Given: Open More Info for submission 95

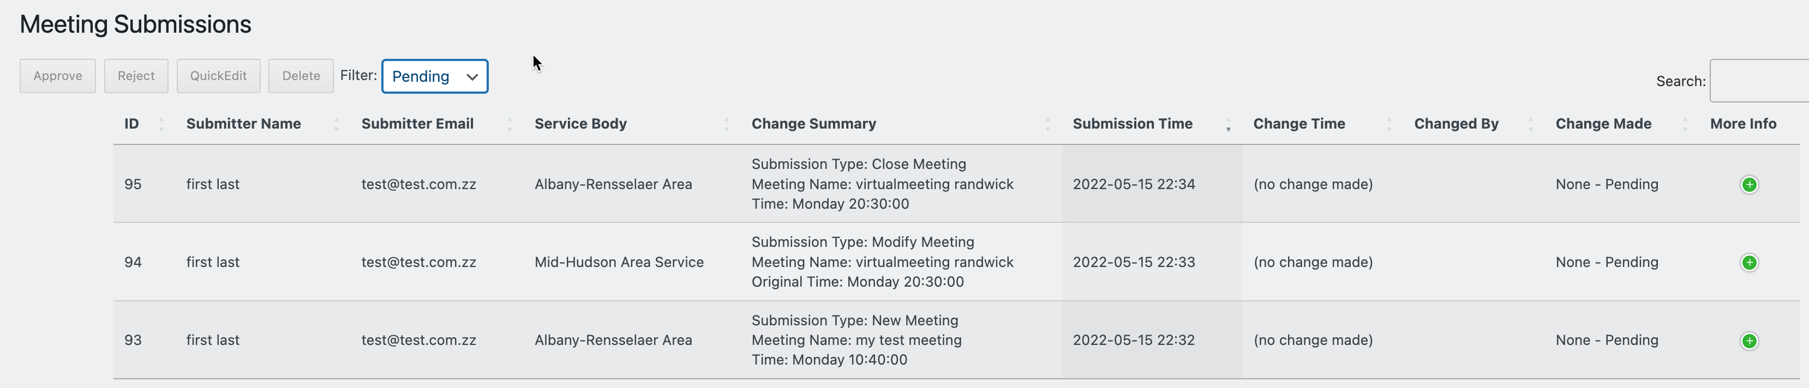Looking at the screenshot, I should (x=1750, y=184).
